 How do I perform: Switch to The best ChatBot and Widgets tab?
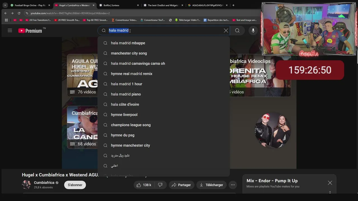coord(163,5)
